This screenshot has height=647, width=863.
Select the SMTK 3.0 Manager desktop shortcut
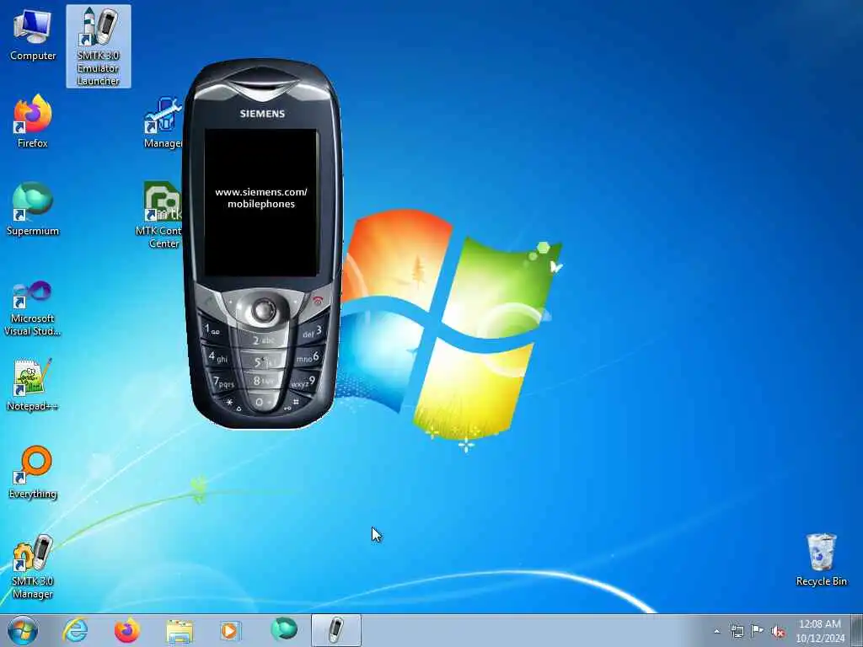tap(33, 566)
